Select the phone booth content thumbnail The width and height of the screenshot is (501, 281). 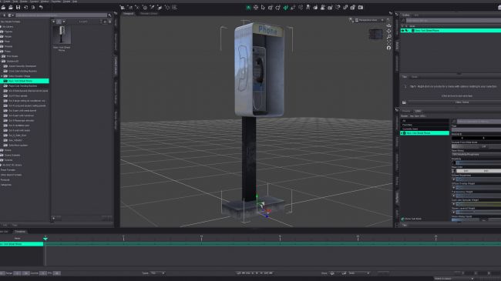pyautogui.click(x=62, y=35)
